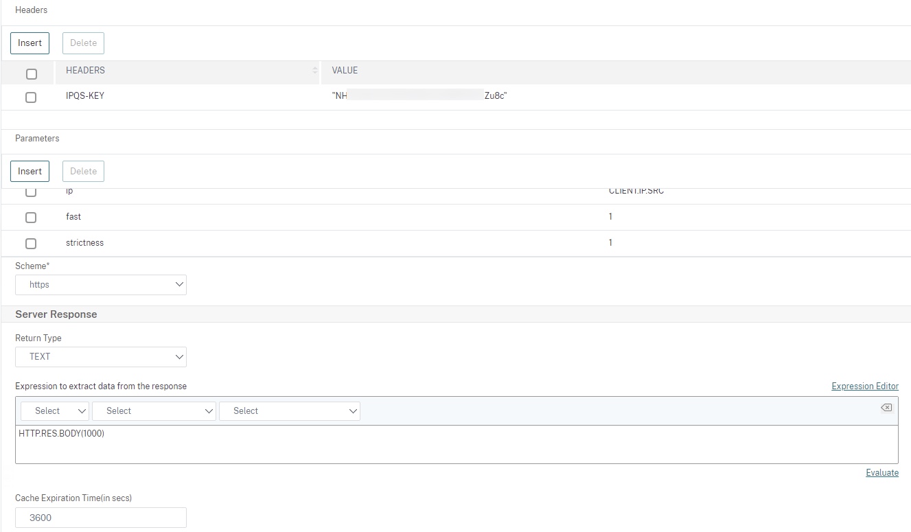Open the second Select expression dropdown

pyautogui.click(x=154, y=410)
